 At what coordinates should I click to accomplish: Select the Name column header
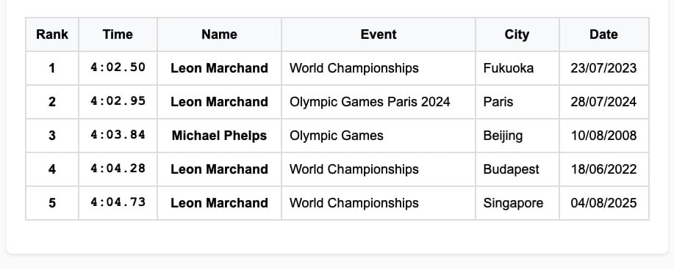click(x=219, y=34)
